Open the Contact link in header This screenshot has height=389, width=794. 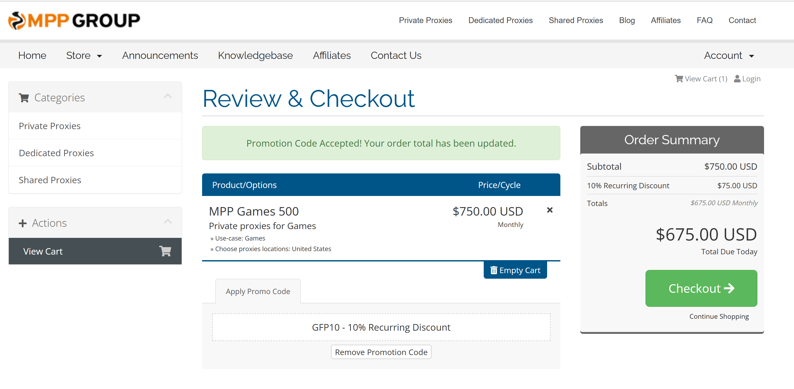(x=742, y=20)
